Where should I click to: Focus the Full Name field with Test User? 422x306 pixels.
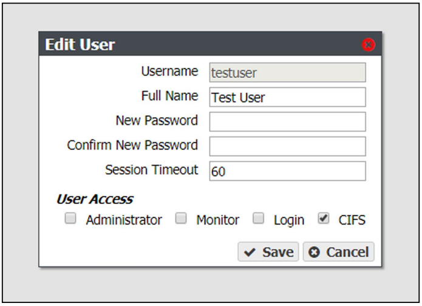pyautogui.click(x=287, y=97)
